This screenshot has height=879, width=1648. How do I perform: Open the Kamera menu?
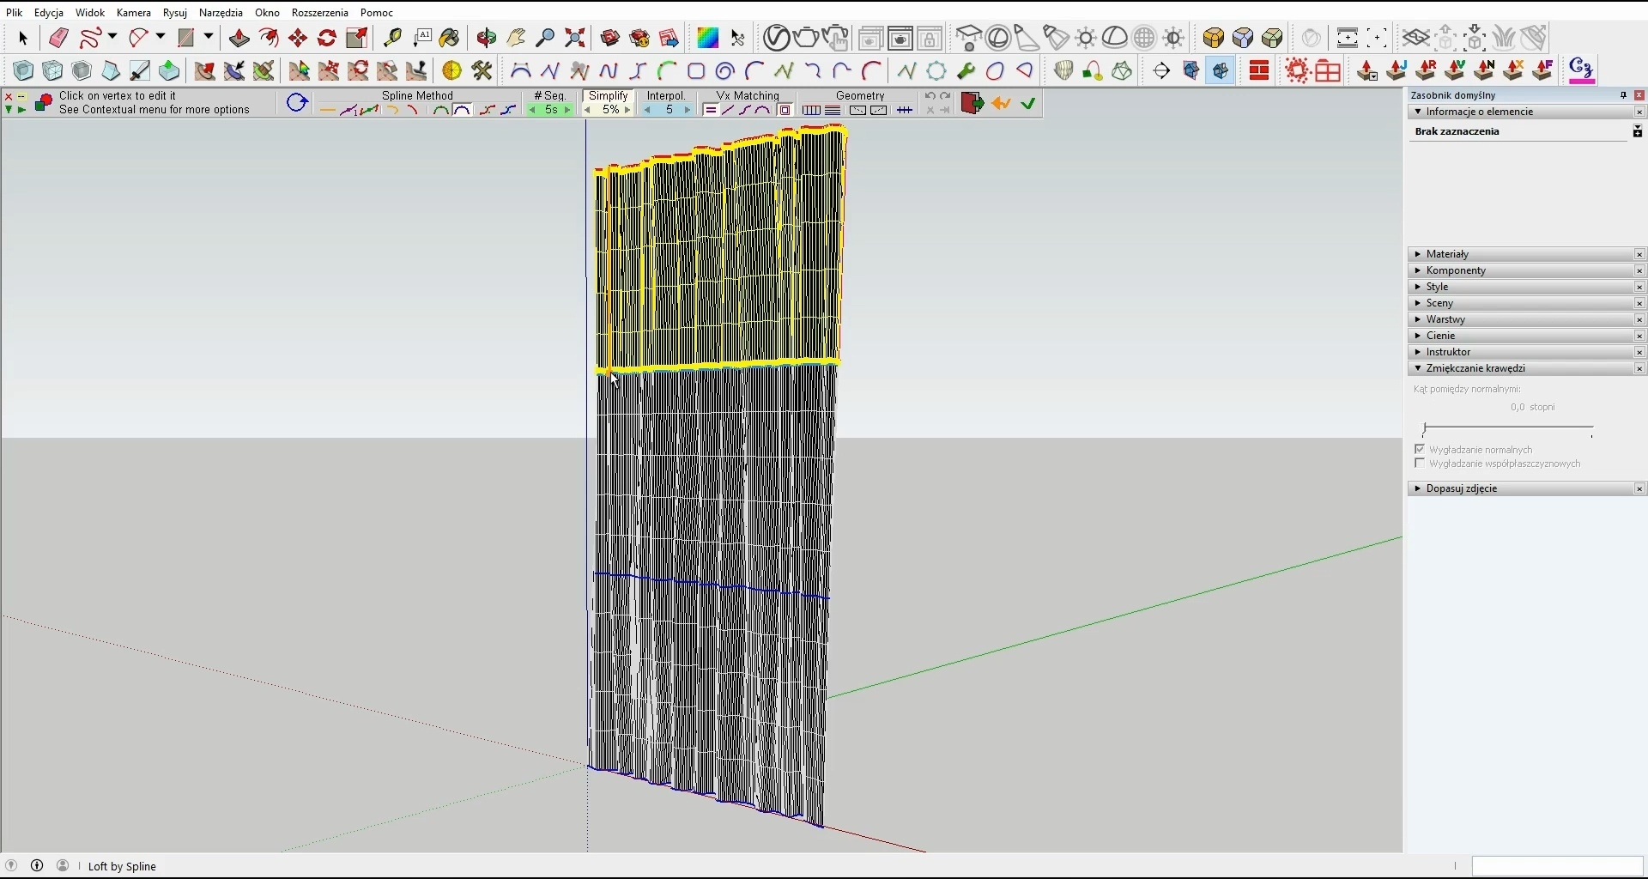coord(133,13)
